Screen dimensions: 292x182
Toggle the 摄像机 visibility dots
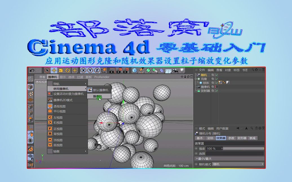[x=215, y=87]
